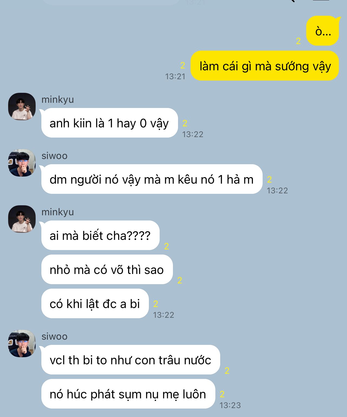Tap the 'vcl th bi to như con trâu nước' message

[x=131, y=360]
